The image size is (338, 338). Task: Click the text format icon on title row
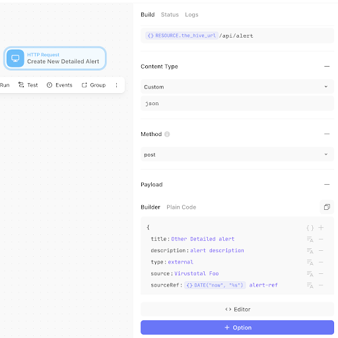(x=310, y=239)
